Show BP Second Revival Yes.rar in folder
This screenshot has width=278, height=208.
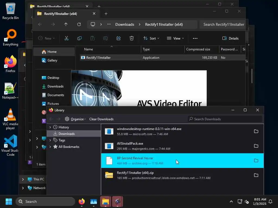[256, 160]
